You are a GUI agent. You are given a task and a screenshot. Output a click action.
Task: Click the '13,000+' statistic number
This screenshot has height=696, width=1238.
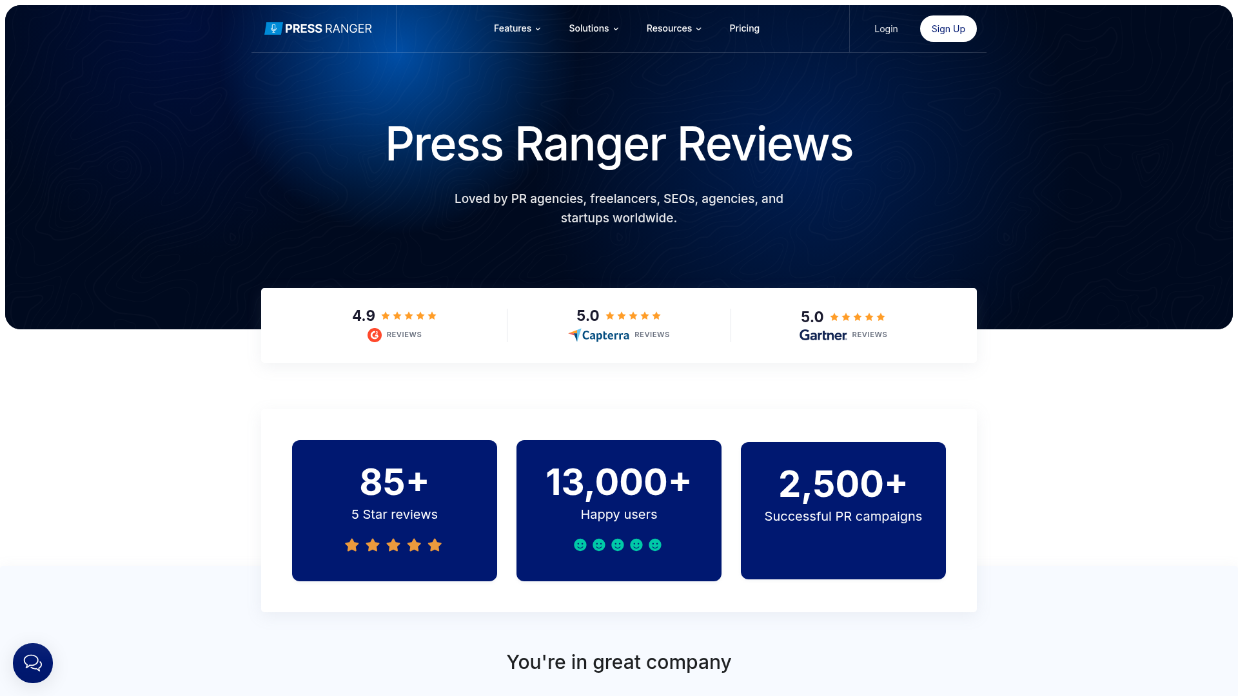pyautogui.click(x=618, y=482)
